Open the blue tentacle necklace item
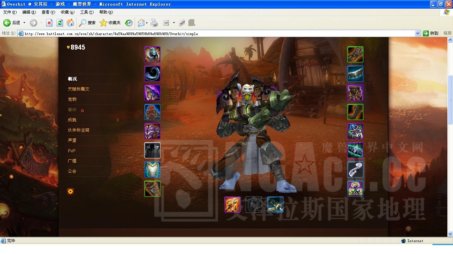The image size is (453, 254). click(152, 73)
